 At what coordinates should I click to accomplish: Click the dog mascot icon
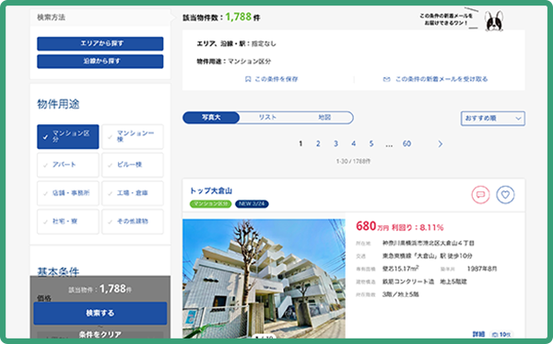(494, 21)
